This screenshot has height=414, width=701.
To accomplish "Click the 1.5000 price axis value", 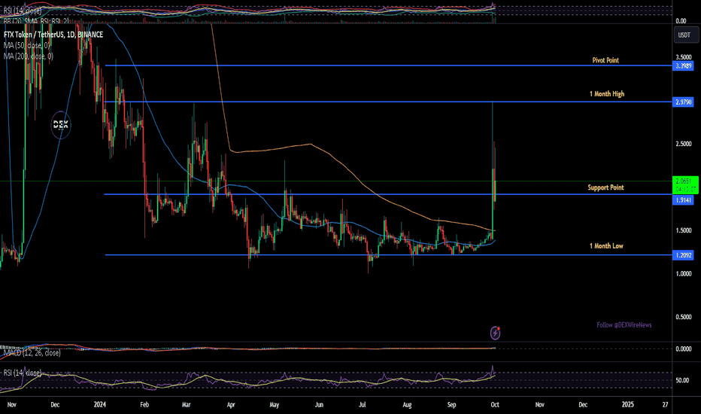I will tap(683, 230).
